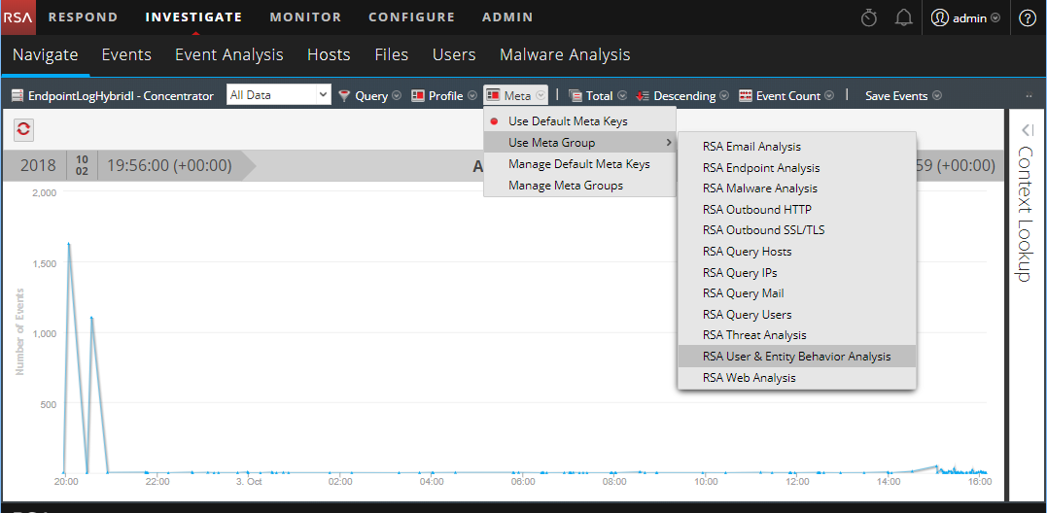Image resolution: width=1047 pixels, height=513 pixels.
Task: Open the notifications bell icon
Action: click(903, 18)
